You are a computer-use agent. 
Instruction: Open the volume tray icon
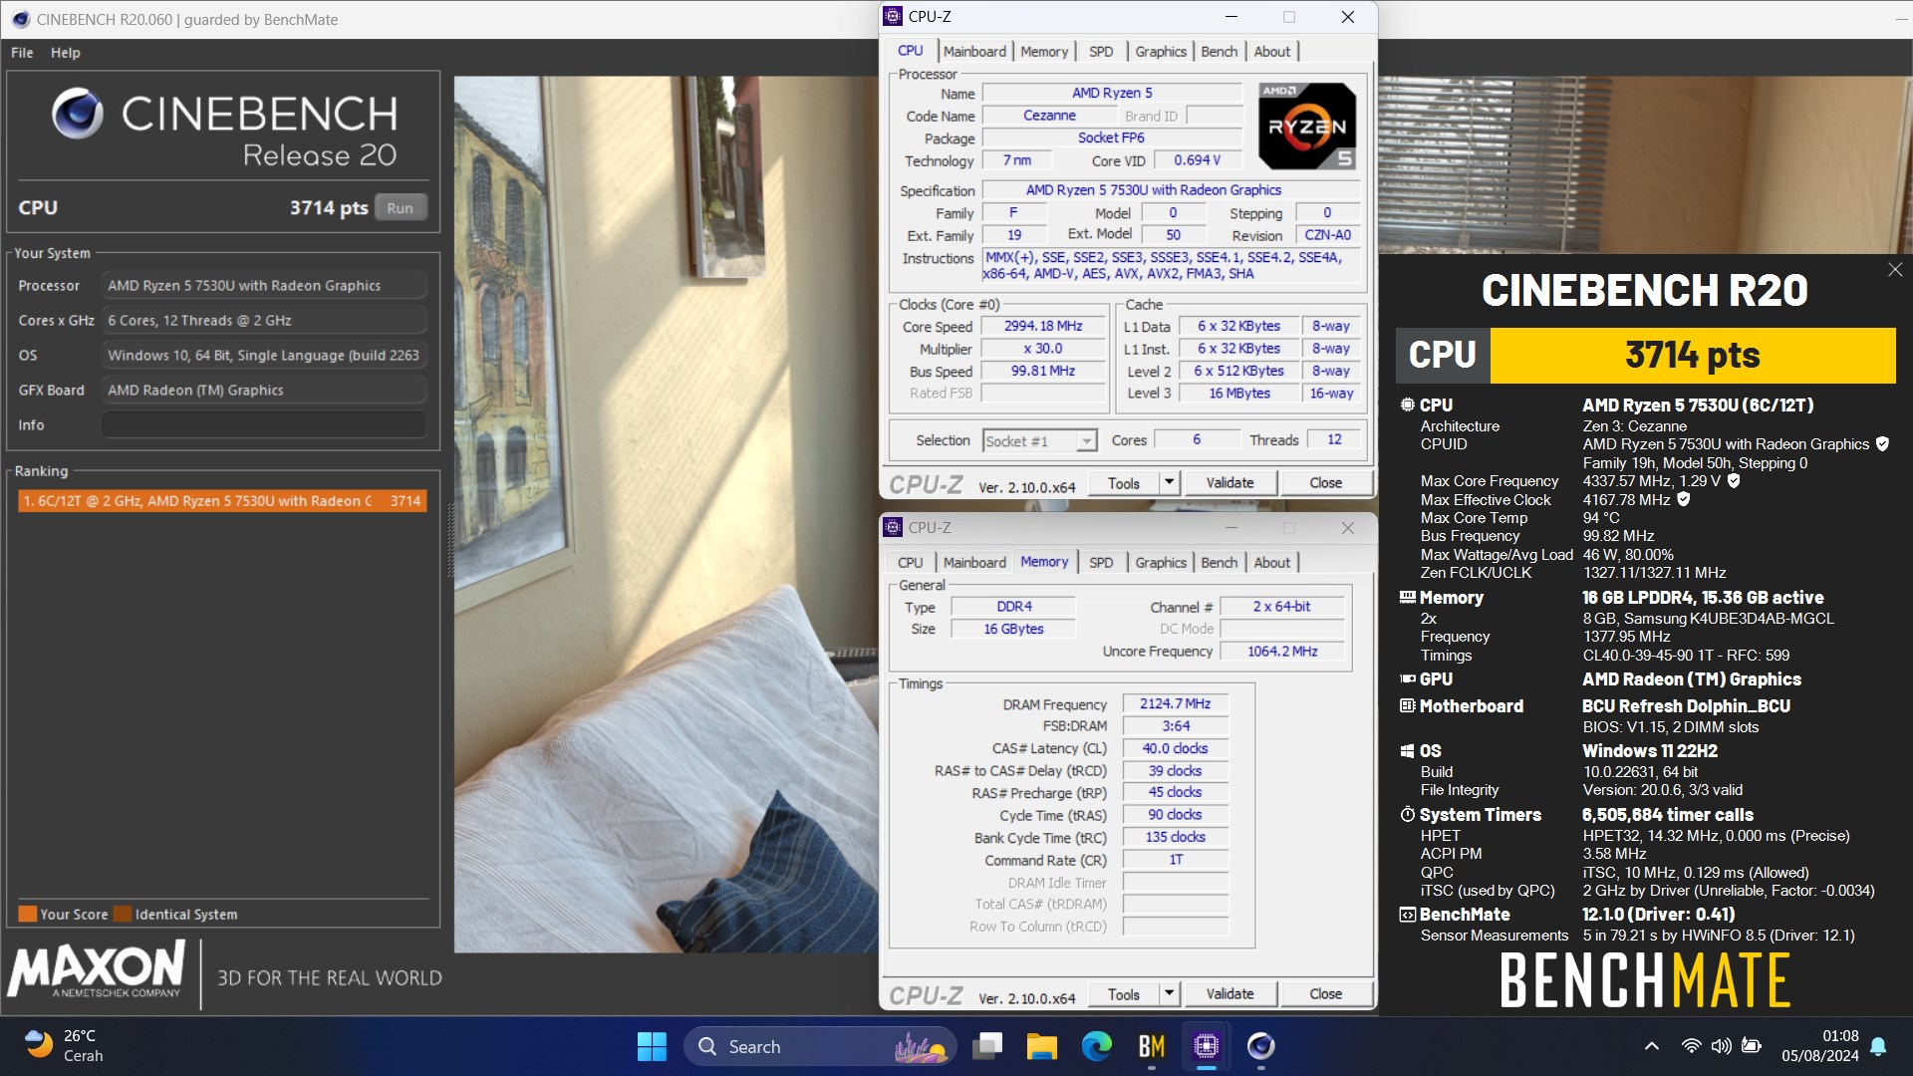click(1721, 1046)
